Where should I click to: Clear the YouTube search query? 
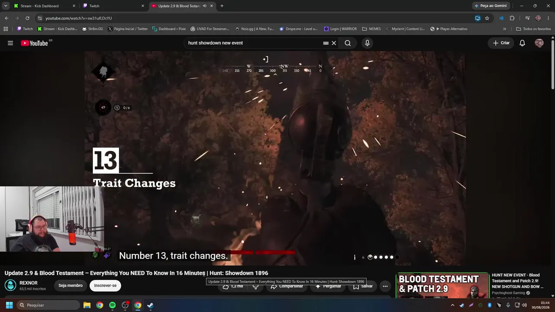(334, 43)
